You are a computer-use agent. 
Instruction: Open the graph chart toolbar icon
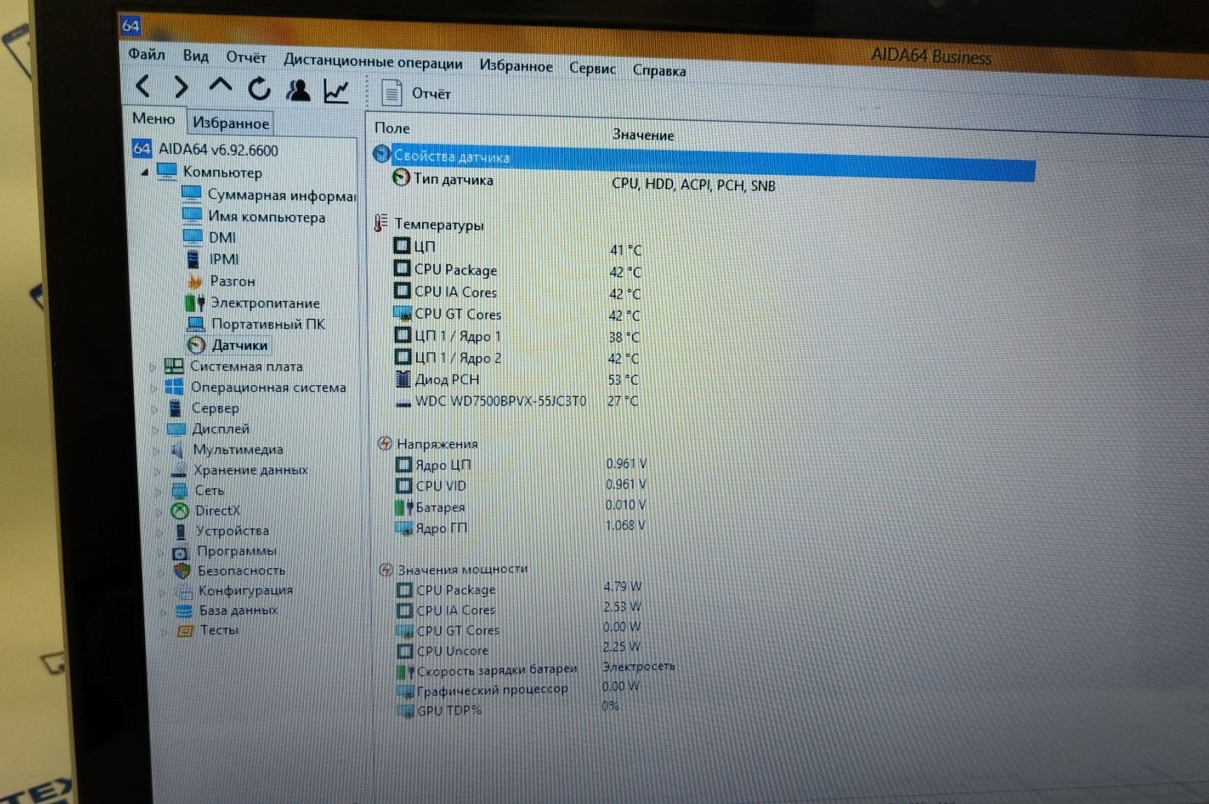click(x=336, y=92)
